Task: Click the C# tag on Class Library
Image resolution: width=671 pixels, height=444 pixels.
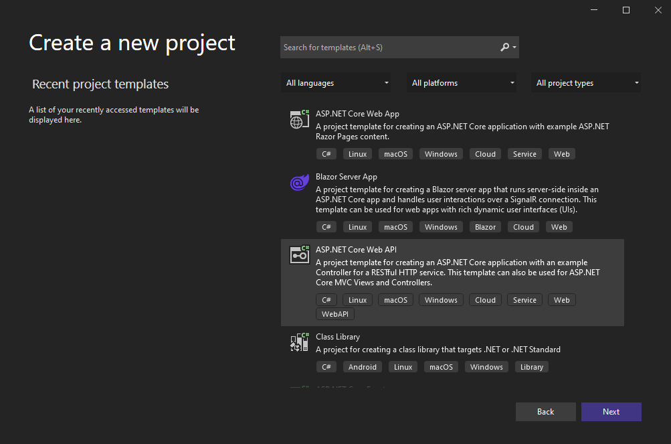Action: coord(326,367)
